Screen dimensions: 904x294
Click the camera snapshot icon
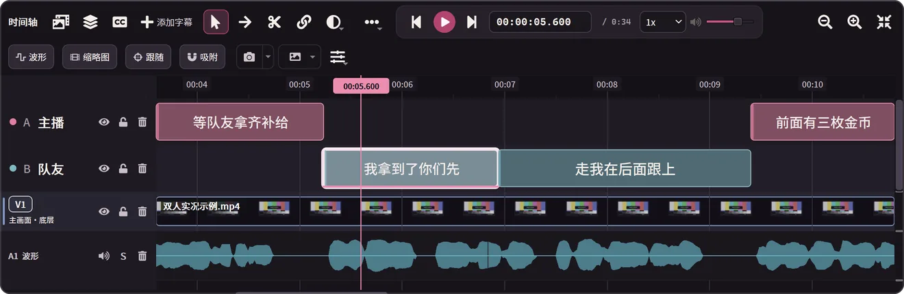coord(249,57)
